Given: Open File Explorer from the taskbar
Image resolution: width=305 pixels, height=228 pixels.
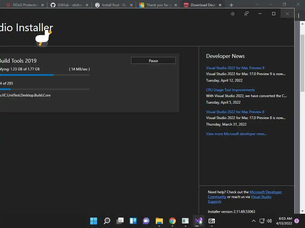Looking at the screenshot, I should tap(159, 221).
